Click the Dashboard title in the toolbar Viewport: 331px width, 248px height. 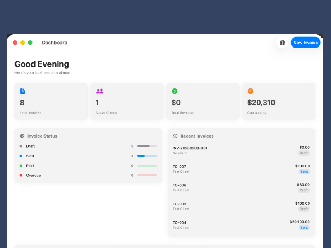tap(55, 43)
